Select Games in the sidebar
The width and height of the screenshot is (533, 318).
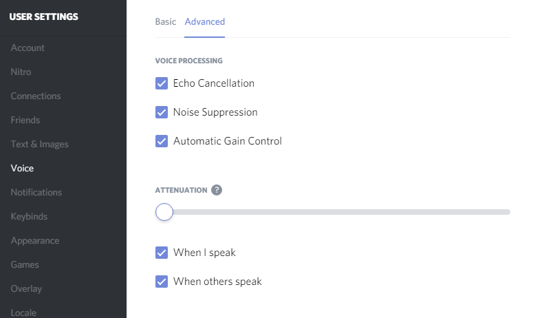point(25,265)
